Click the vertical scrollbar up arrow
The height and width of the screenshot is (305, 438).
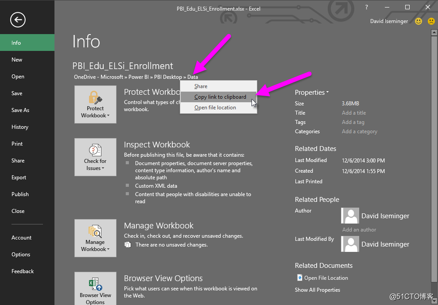434,32
